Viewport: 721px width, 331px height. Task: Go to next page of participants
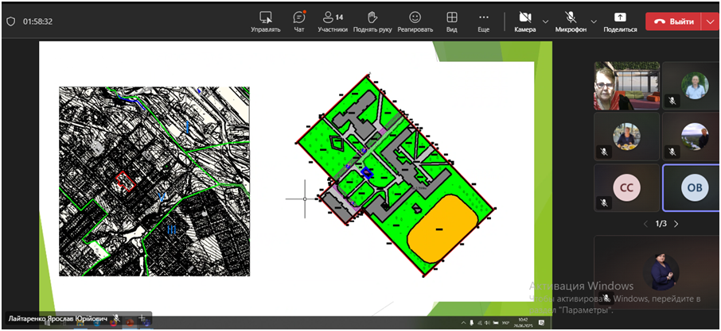click(676, 224)
